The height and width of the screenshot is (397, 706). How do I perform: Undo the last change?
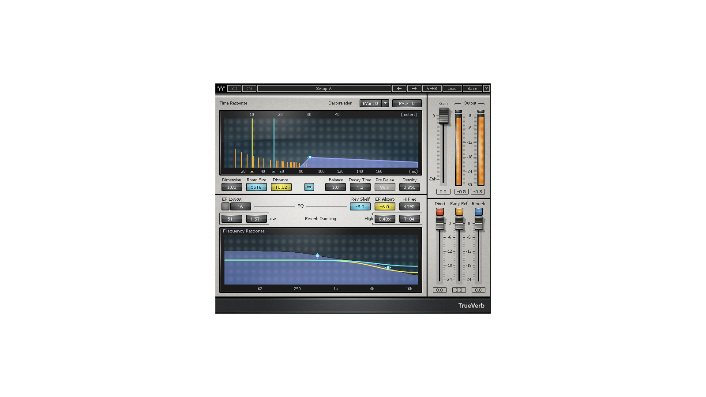[234, 88]
